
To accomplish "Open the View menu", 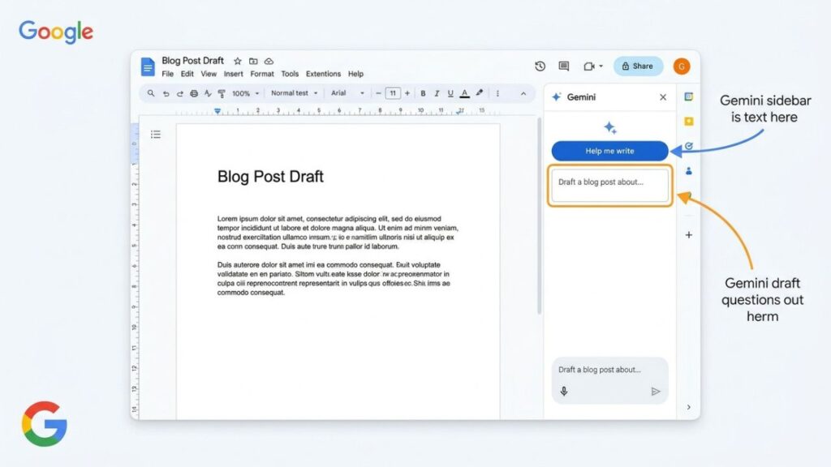I will pos(209,74).
